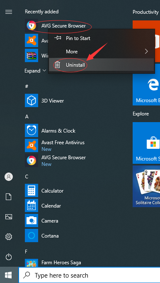Click the Power icon
Image resolution: width=160 pixels, height=283 pixels.
tap(9, 257)
